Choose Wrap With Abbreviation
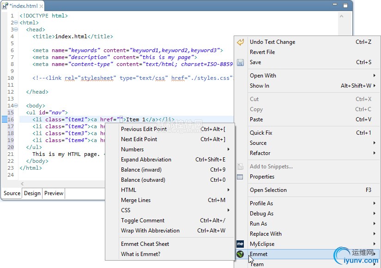 150,231
